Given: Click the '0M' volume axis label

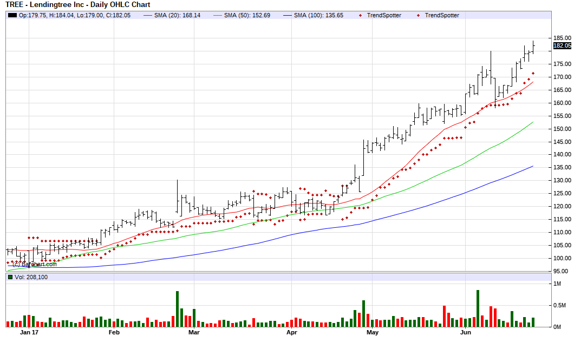Looking at the screenshot, I should coord(557,327).
